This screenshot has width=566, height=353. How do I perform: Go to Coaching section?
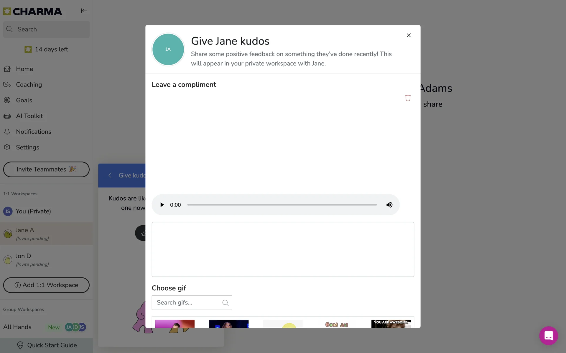coord(29,85)
